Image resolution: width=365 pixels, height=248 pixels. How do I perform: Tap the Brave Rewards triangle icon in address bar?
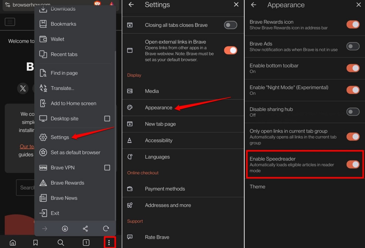click(112, 3)
